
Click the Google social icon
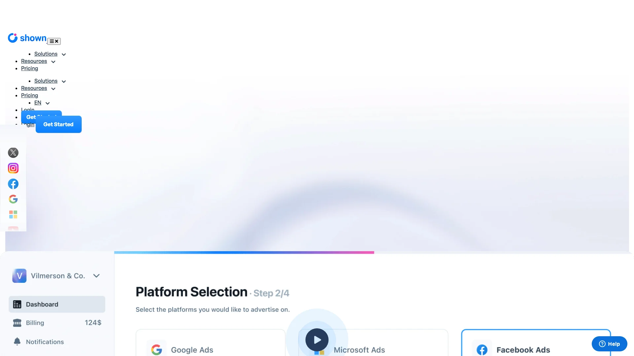13,199
